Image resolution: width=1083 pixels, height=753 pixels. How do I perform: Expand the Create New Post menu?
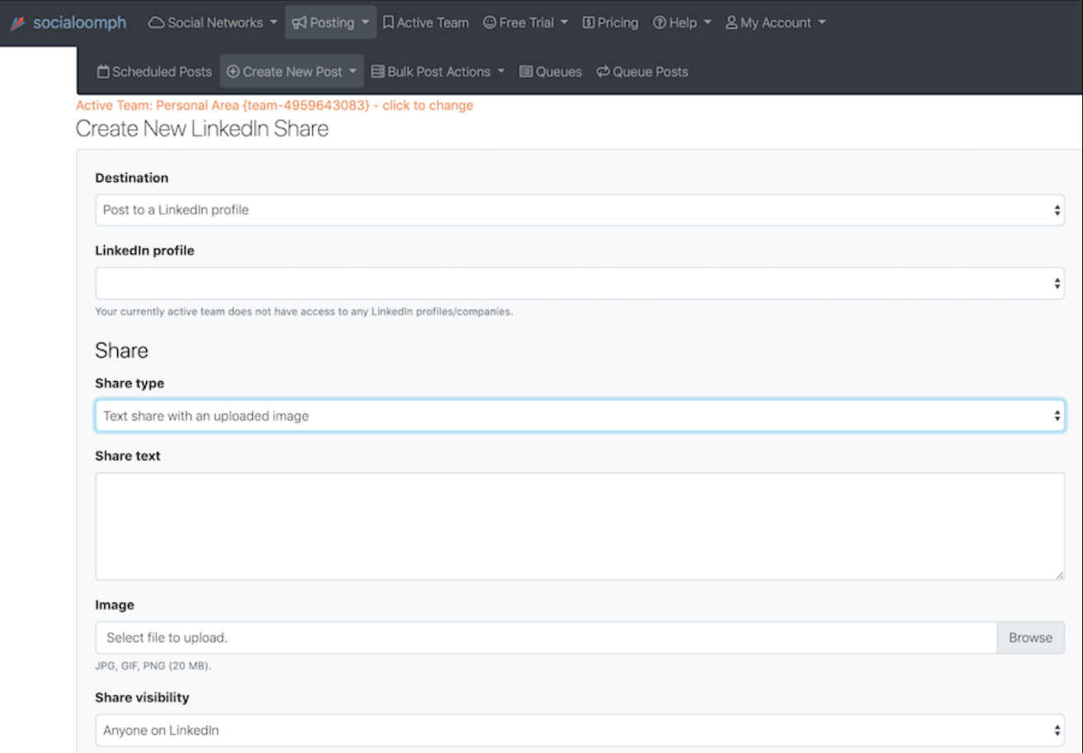(292, 72)
